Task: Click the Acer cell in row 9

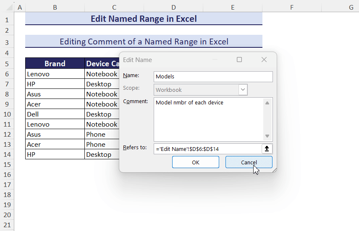Action: click(55, 104)
